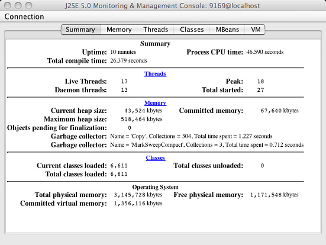
Task: Click Current classes loaded value 6,611
Action: tap(119, 166)
